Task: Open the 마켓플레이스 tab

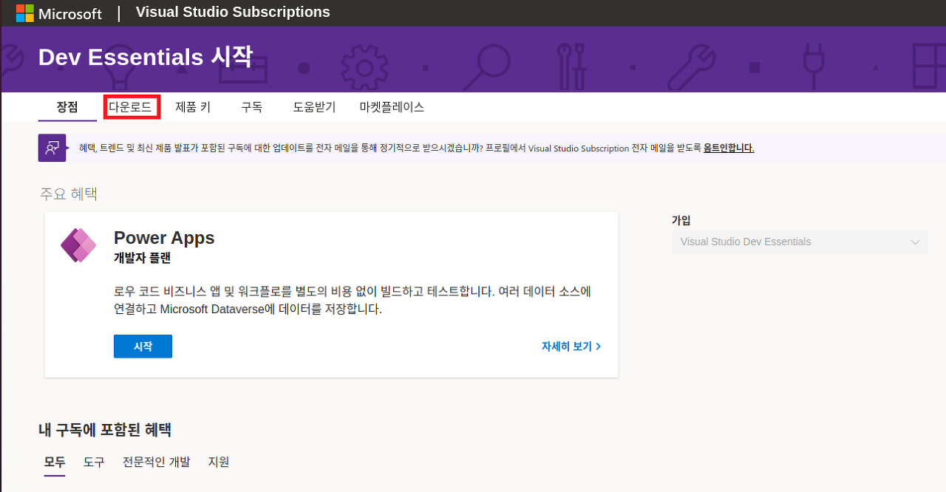Action: click(x=392, y=107)
